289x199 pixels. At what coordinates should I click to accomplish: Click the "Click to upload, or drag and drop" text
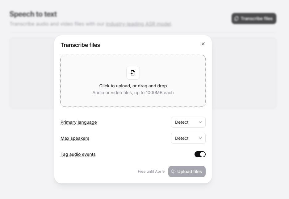[x=133, y=86]
